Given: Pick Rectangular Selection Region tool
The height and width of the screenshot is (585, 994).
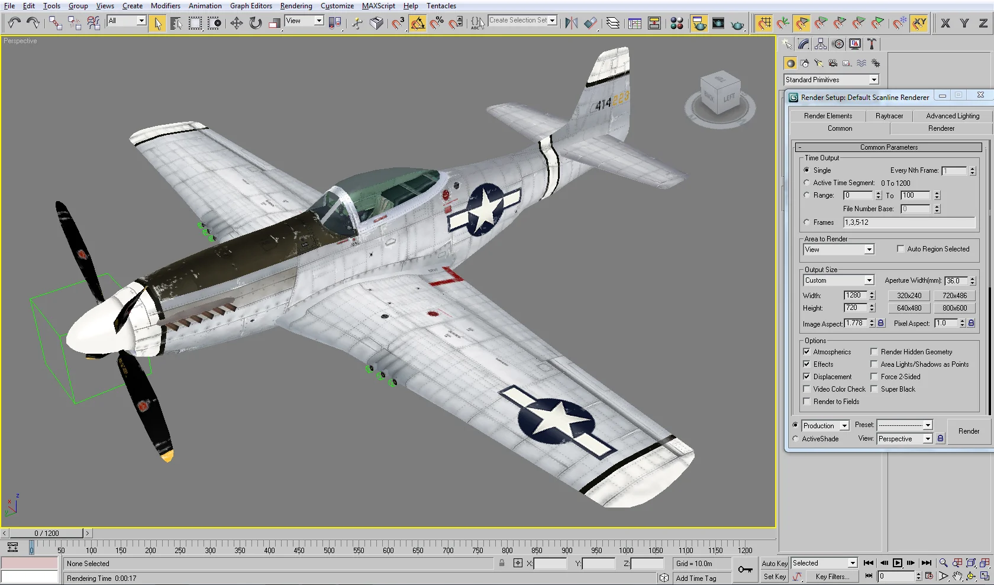Looking at the screenshot, I should coord(195,23).
